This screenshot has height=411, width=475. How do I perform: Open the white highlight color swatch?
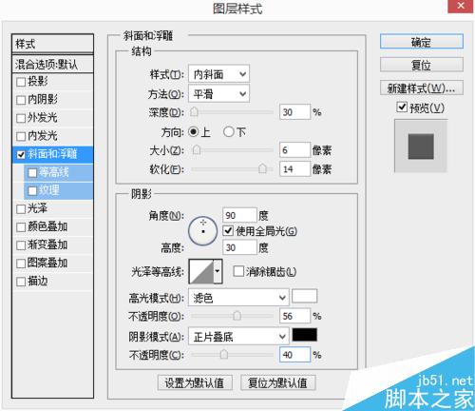coord(304,296)
